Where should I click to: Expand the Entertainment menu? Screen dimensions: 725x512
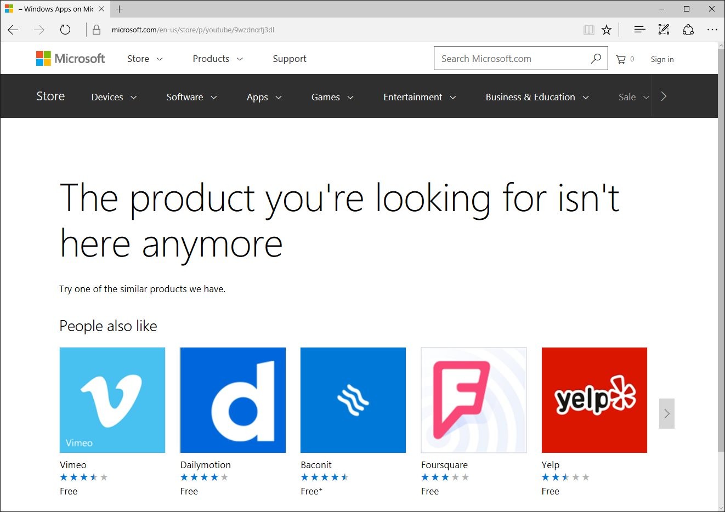(x=420, y=97)
